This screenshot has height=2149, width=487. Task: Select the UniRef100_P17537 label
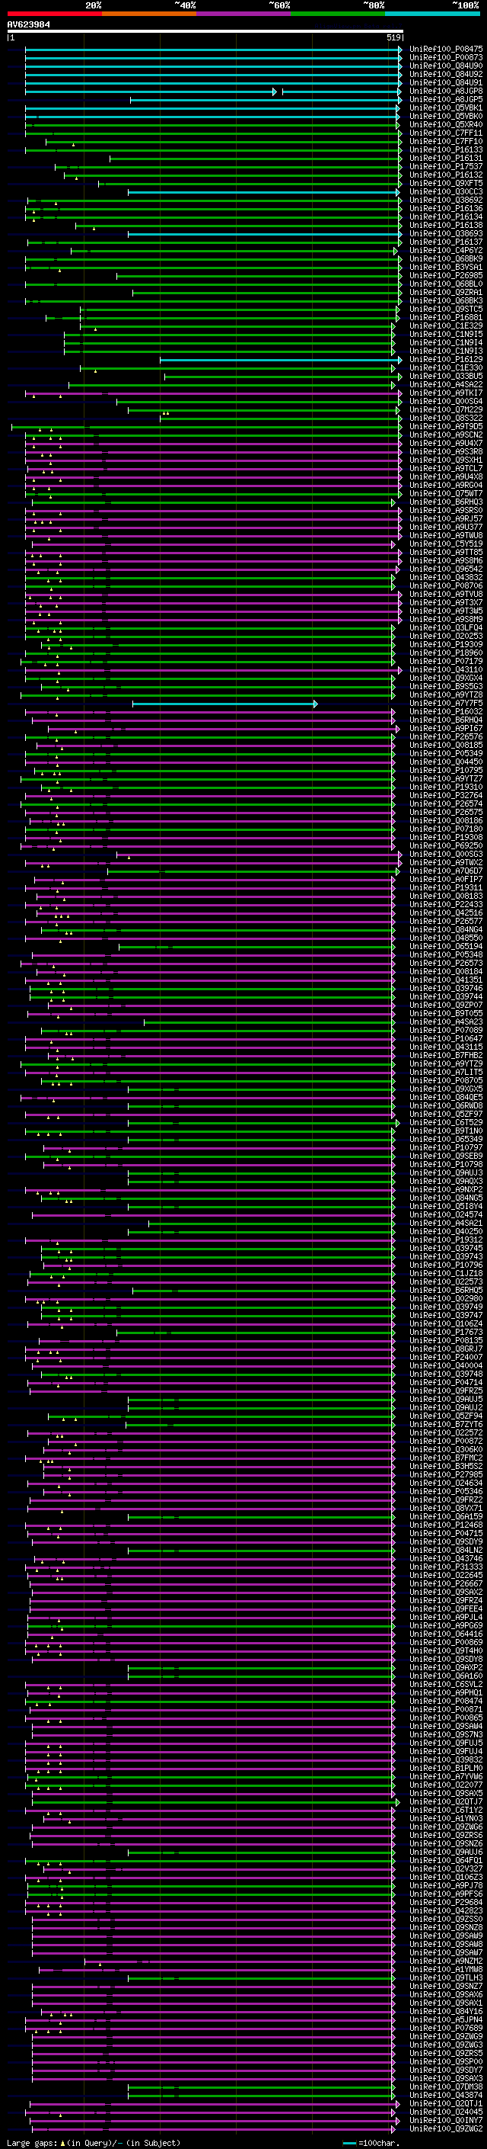point(446,166)
